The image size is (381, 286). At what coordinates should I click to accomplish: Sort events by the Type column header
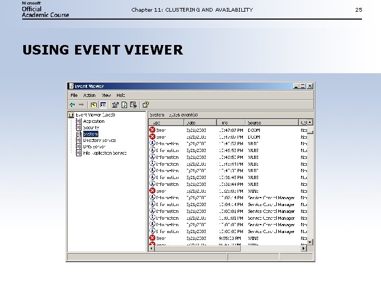point(166,122)
